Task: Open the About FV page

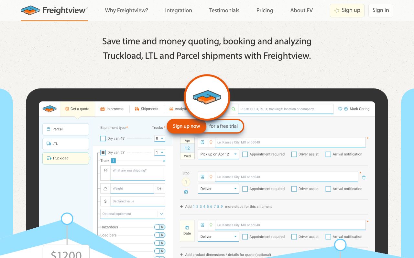Action: (x=301, y=10)
